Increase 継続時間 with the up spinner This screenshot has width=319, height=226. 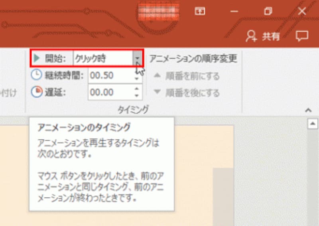tap(137, 72)
